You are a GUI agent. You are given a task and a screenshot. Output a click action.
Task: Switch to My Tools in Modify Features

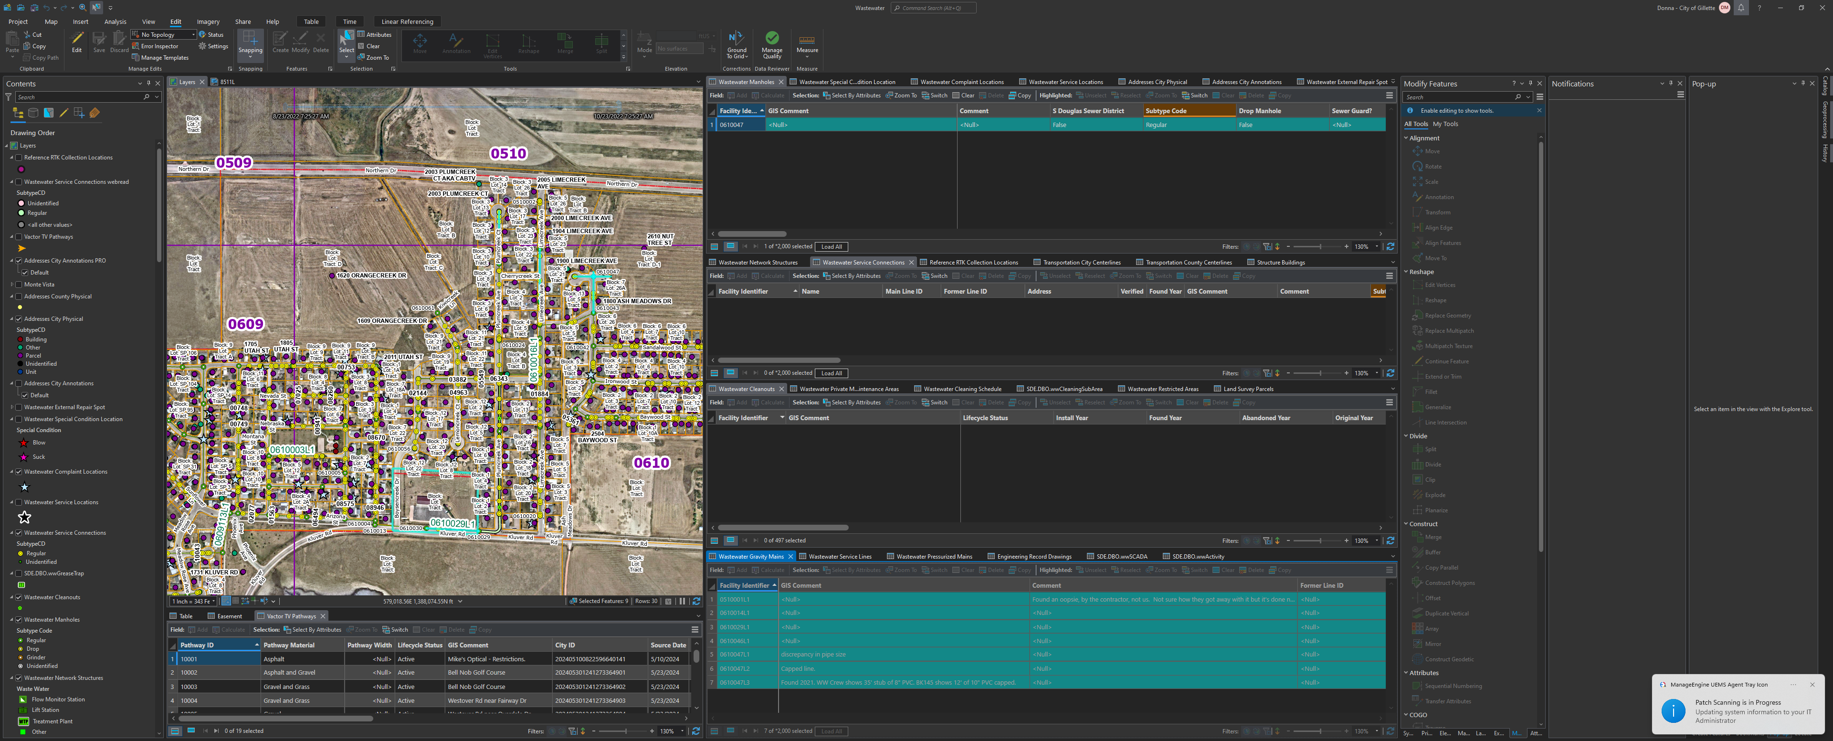pyautogui.click(x=1445, y=124)
